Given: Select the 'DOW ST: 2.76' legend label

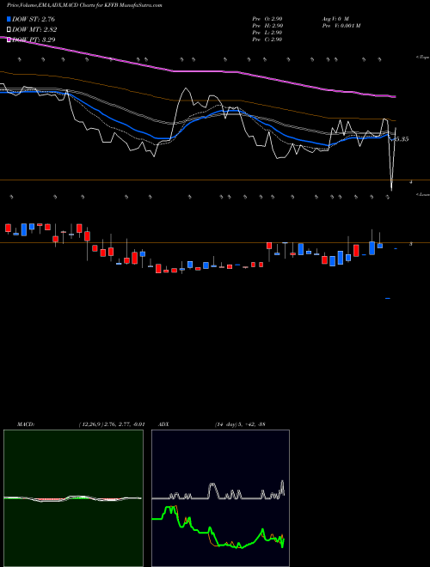Looking at the screenshot, I should pos(34,19).
